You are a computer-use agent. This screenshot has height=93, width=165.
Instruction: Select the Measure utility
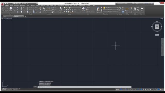point(127,9)
